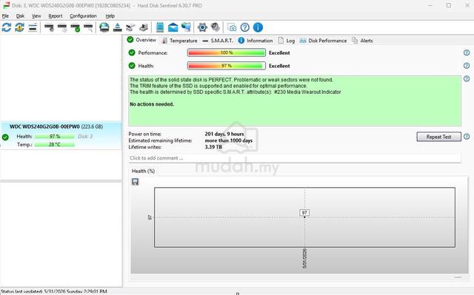
Task: Click help icon next to Repeat Test
Action: click(x=467, y=137)
